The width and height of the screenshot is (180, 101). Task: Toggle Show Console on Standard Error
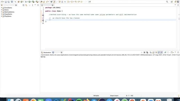pyautogui.click(x=162, y=52)
